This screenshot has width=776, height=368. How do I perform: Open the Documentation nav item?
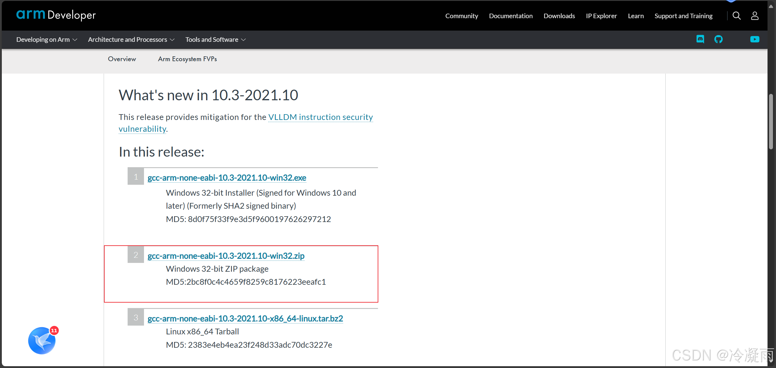[x=511, y=16]
